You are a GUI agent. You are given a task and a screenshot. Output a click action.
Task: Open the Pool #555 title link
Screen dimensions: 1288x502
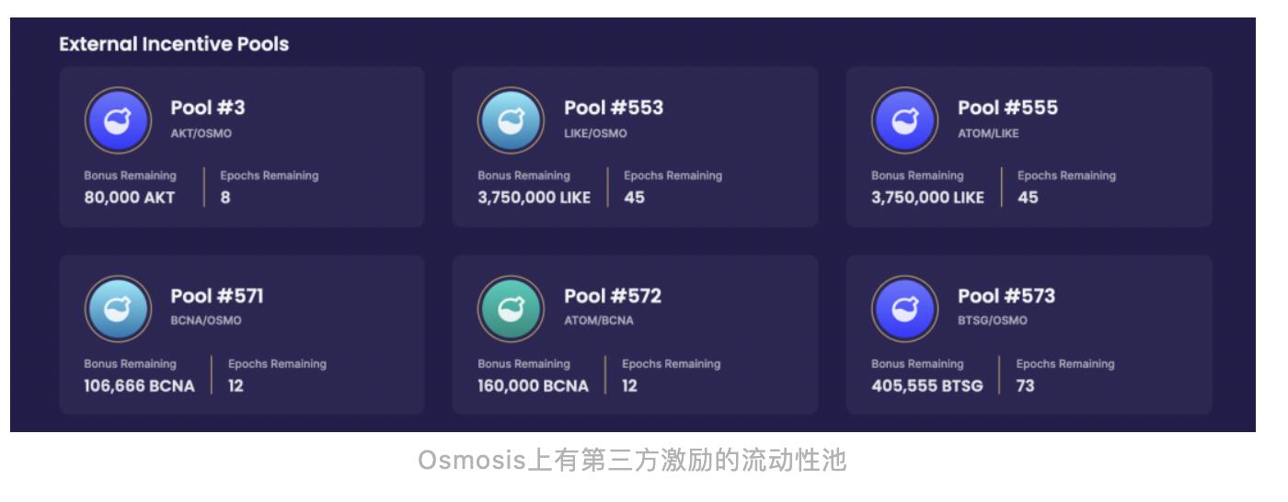coord(1007,108)
